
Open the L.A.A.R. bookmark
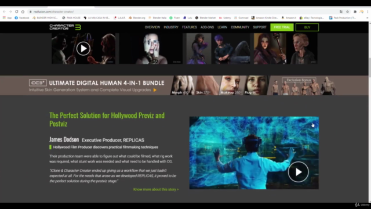click(x=119, y=18)
